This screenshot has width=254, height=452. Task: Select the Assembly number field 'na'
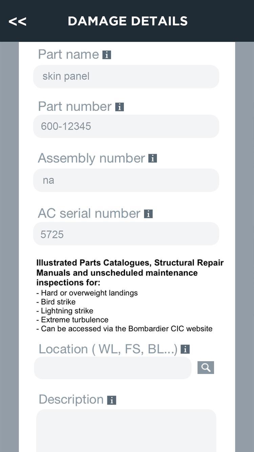tap(126, 180)
